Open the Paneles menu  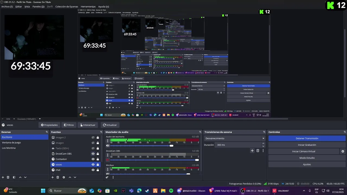[38, 6]
